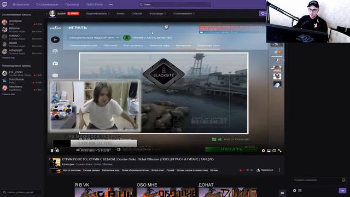Screen dimensions: 350x197
Task: Select Военные игры game mode tab
Action: click(160, 45)
